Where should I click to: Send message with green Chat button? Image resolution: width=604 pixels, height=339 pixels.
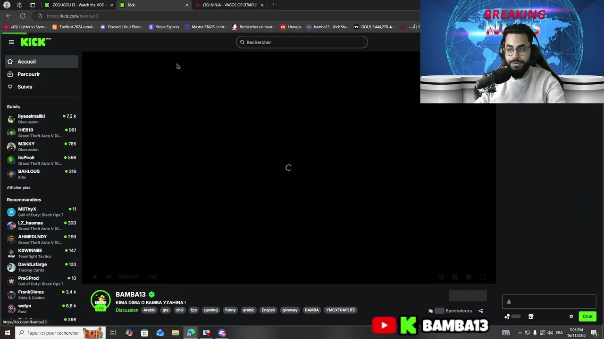(x=587, y=316)
